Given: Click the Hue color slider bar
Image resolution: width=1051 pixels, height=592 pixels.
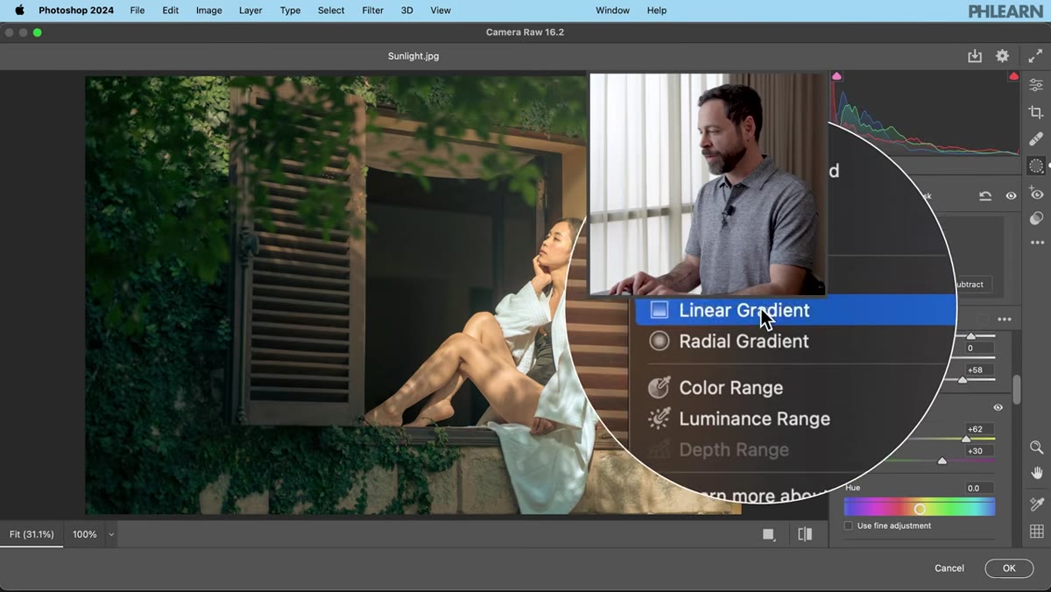Looking at the screenshot, I should coord(920,508).
